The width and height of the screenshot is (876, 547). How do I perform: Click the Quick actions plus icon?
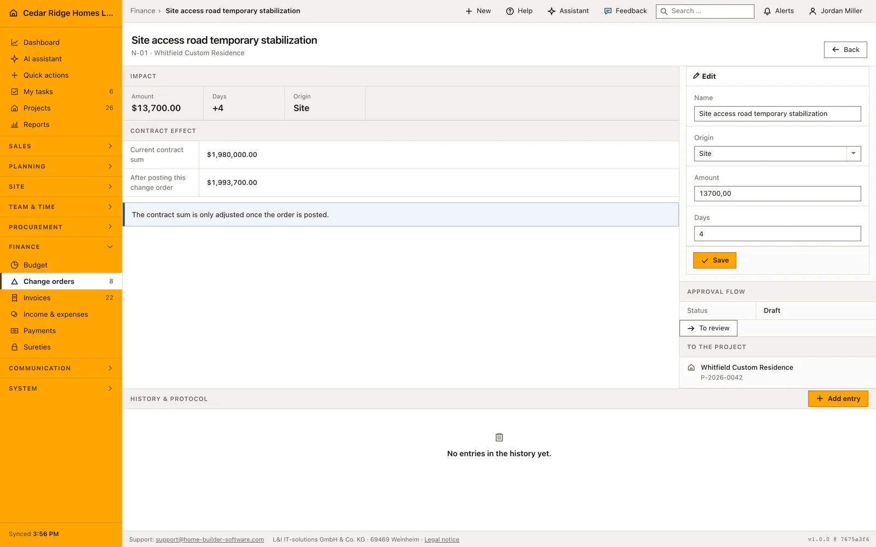pyautogui.click(x=15, y=75)
